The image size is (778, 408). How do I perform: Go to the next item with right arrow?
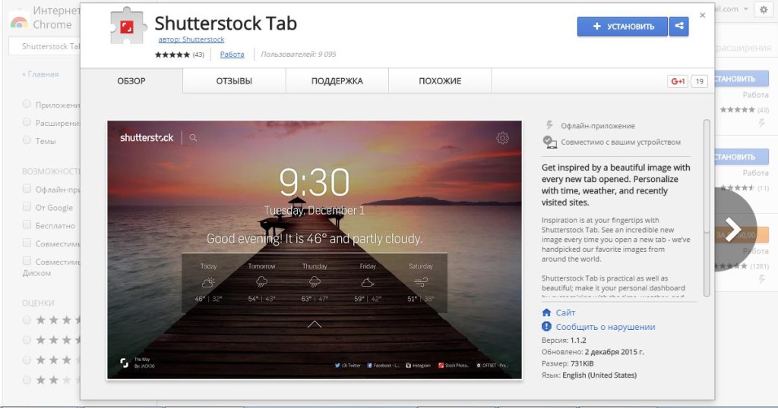pos(733,230)
